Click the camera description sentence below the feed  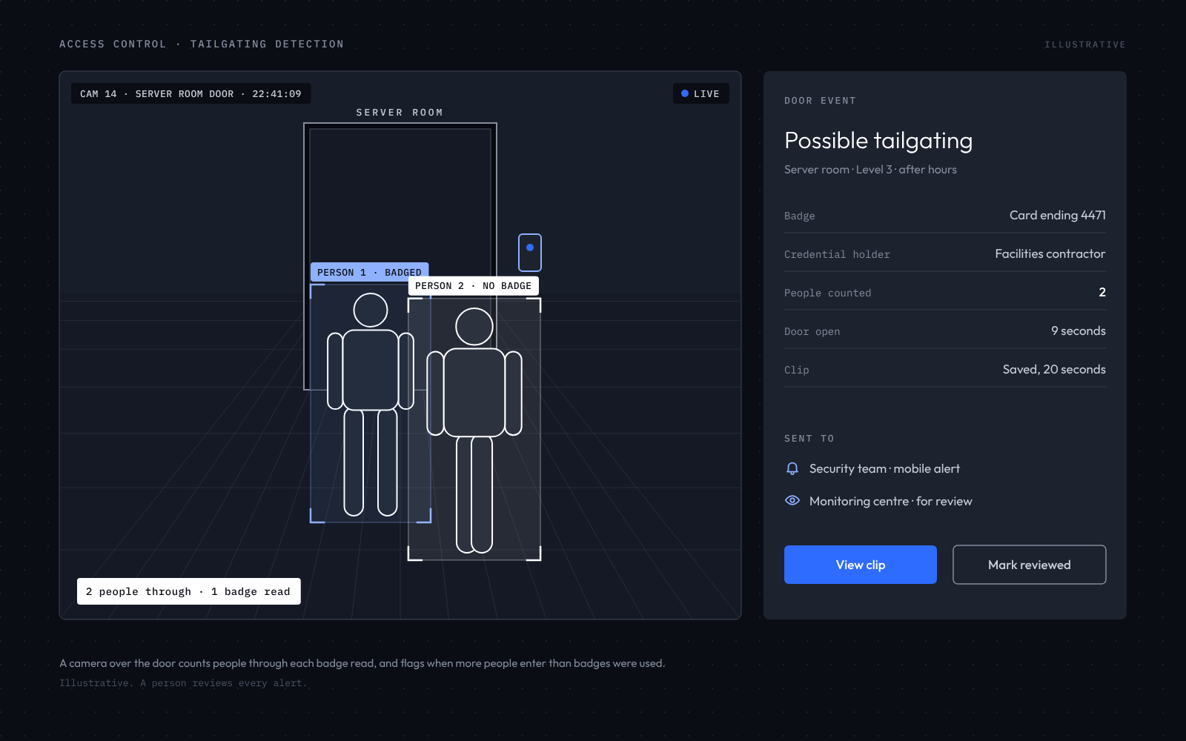click(362, 663)
